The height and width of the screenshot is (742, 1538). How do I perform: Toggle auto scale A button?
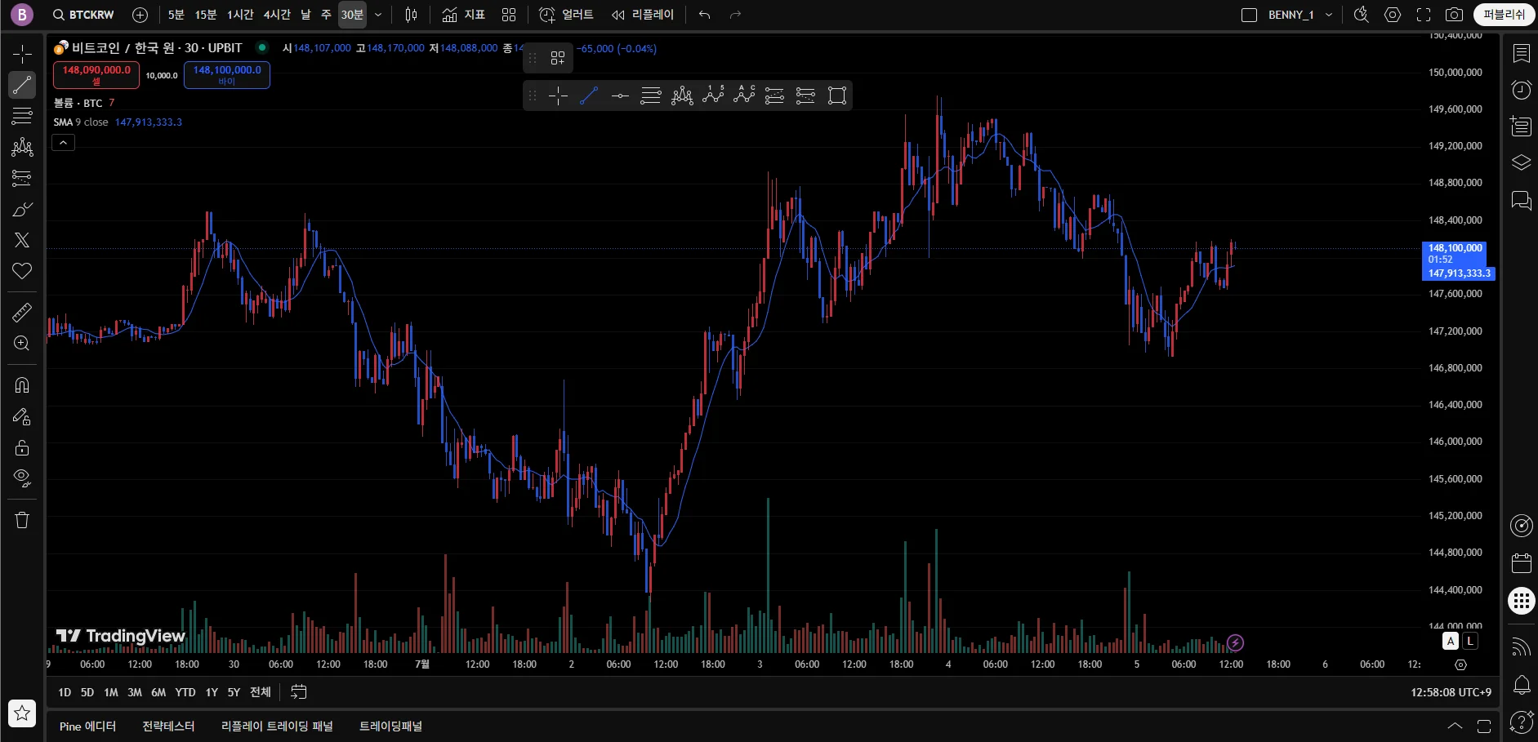(1451, 641)
